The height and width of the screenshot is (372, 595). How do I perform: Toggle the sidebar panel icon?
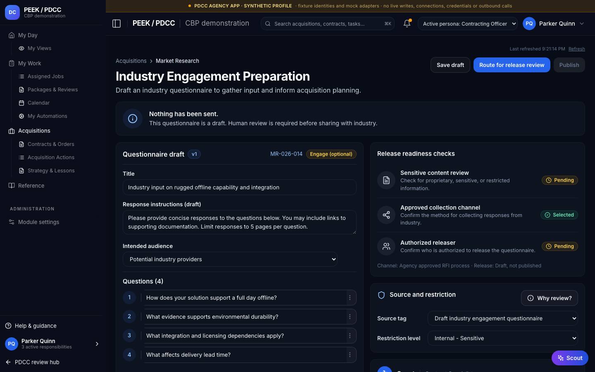117,24
